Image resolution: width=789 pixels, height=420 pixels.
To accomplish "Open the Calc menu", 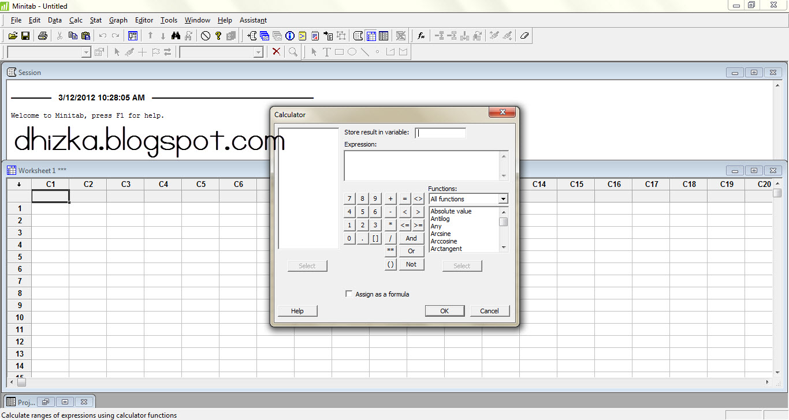I will [76, 20].
